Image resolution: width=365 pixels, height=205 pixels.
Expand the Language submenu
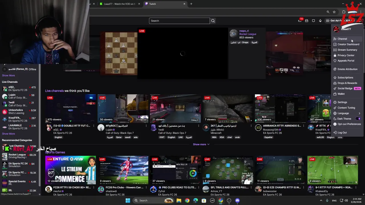pyautogui.click(x=348, y=113)
